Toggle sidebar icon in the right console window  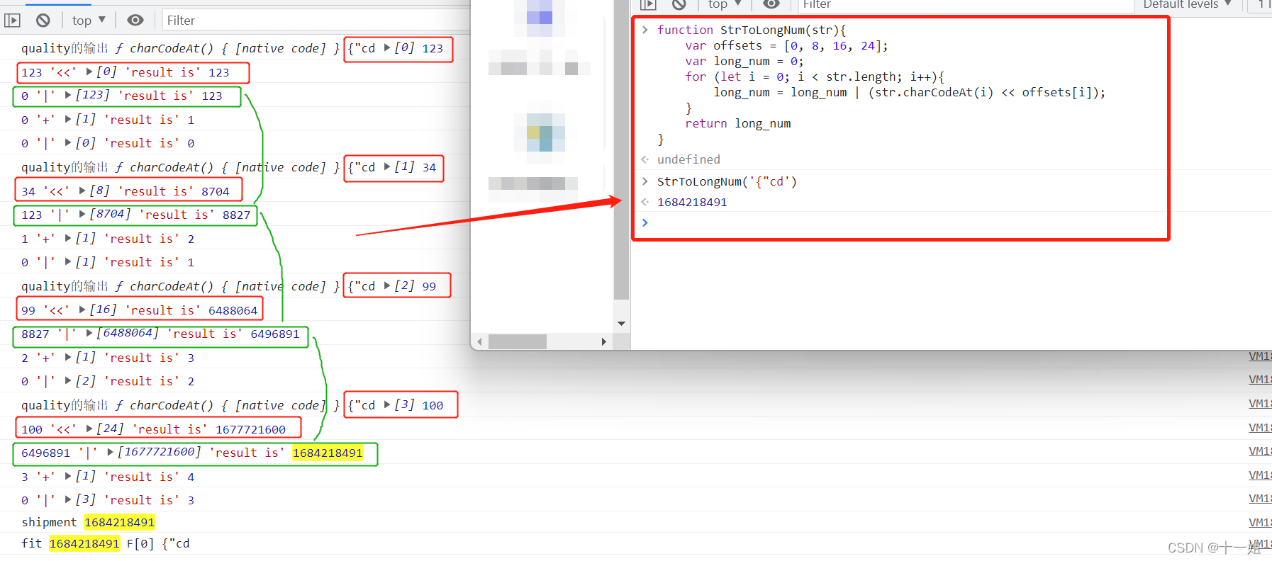[648, 4]
